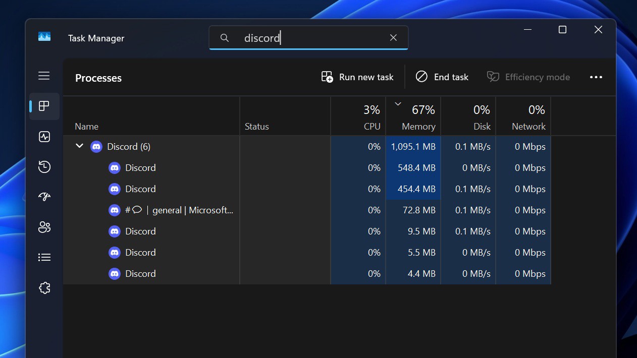
Task: Click the Run new task button
Action: [x=357, y=77]
